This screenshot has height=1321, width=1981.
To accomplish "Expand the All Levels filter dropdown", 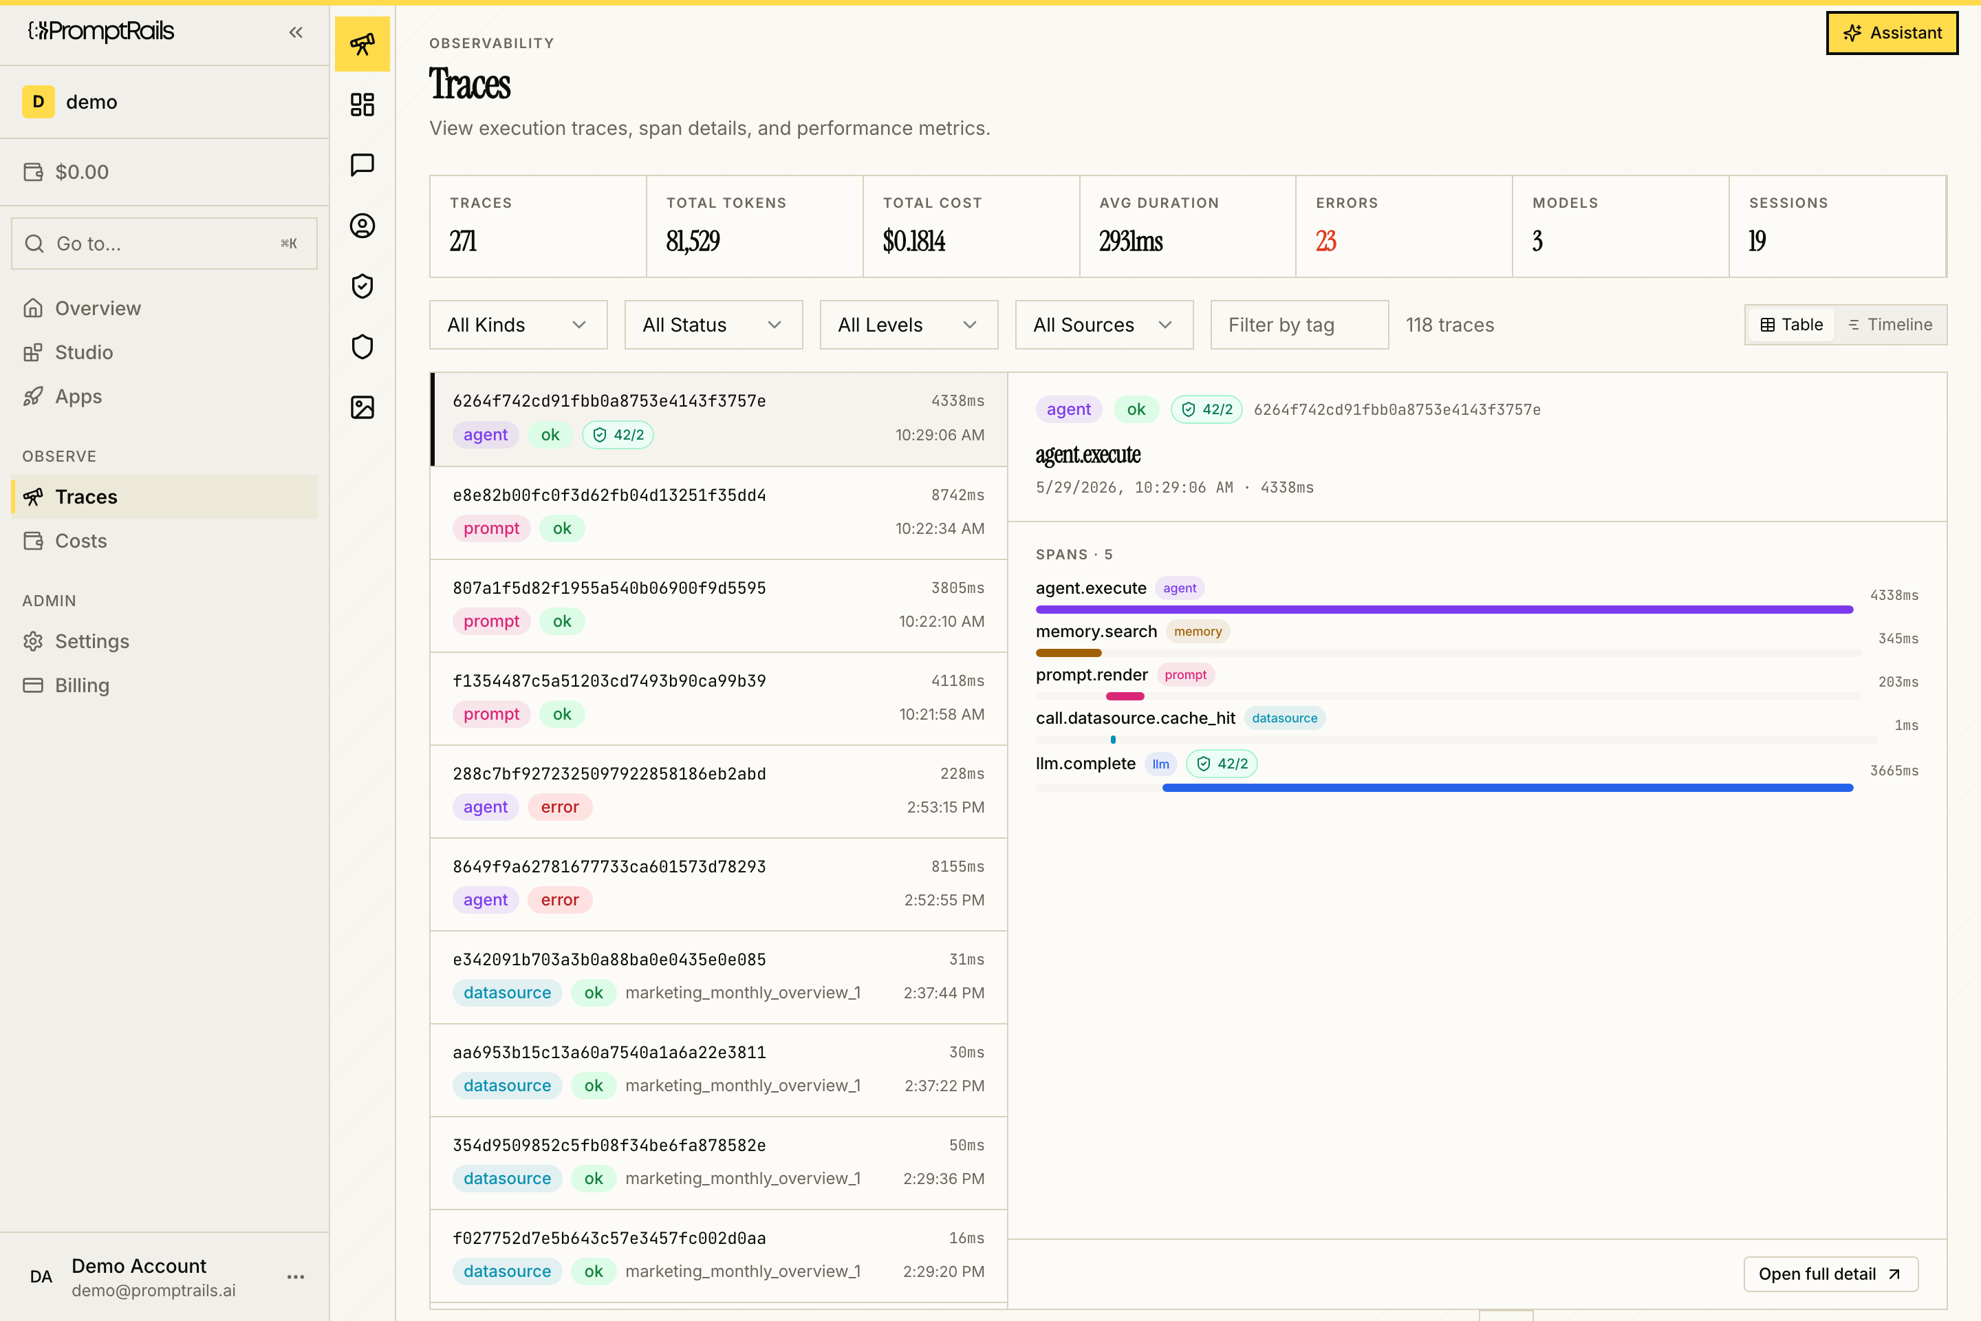I will pos(909,324).
